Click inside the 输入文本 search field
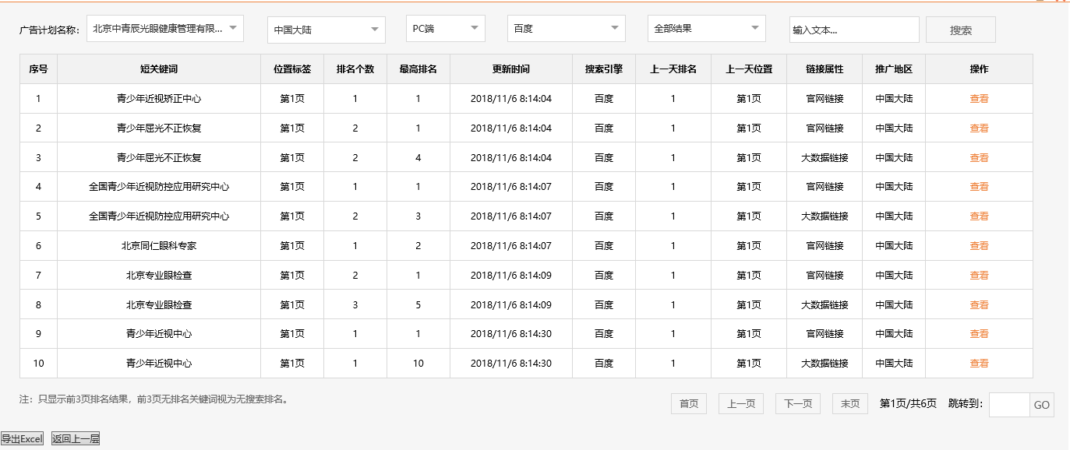 (853, 29)
